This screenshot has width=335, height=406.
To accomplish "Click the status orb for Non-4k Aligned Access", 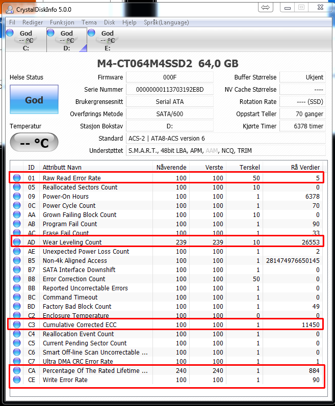I will pyautogui.click(x=17, y=260).
